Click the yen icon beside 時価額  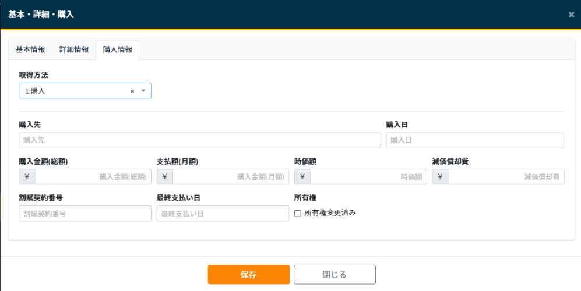302,177
